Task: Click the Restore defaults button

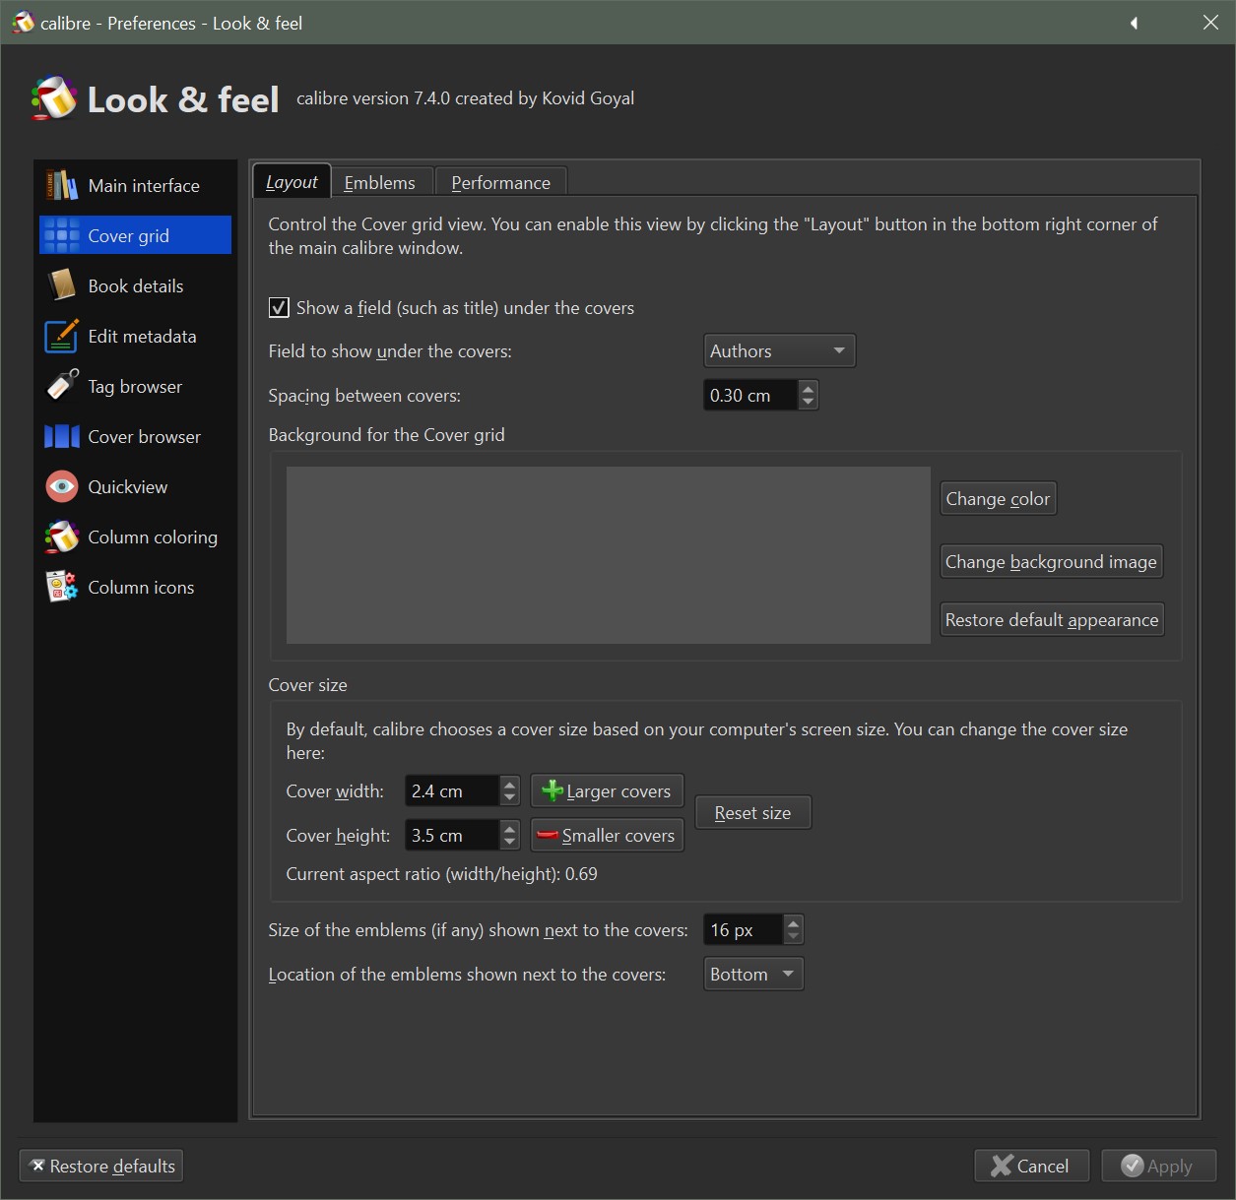Action: pyautogui.click(x=101, y=1166)
